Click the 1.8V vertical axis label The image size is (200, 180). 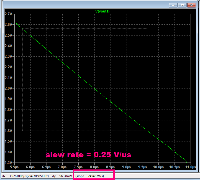[x=8, y=110]
